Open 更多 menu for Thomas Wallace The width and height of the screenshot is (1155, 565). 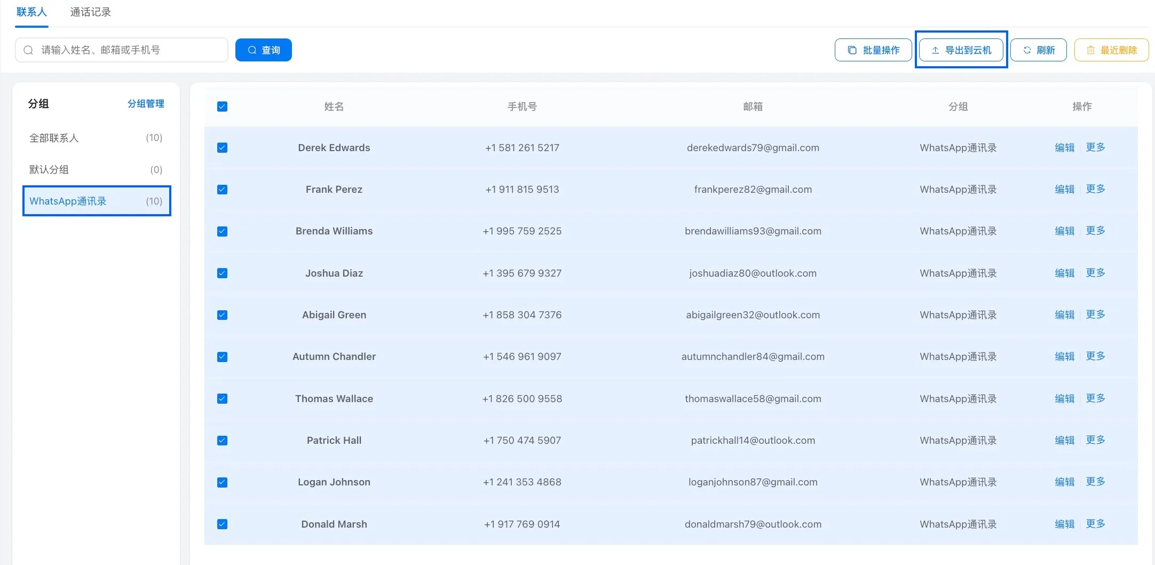1096,398
